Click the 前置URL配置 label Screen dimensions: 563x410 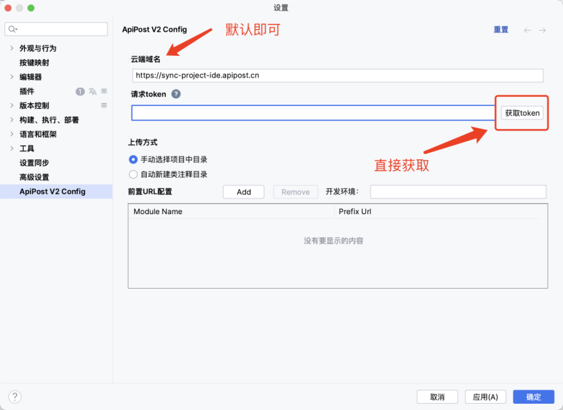click(x=150, y=191)
